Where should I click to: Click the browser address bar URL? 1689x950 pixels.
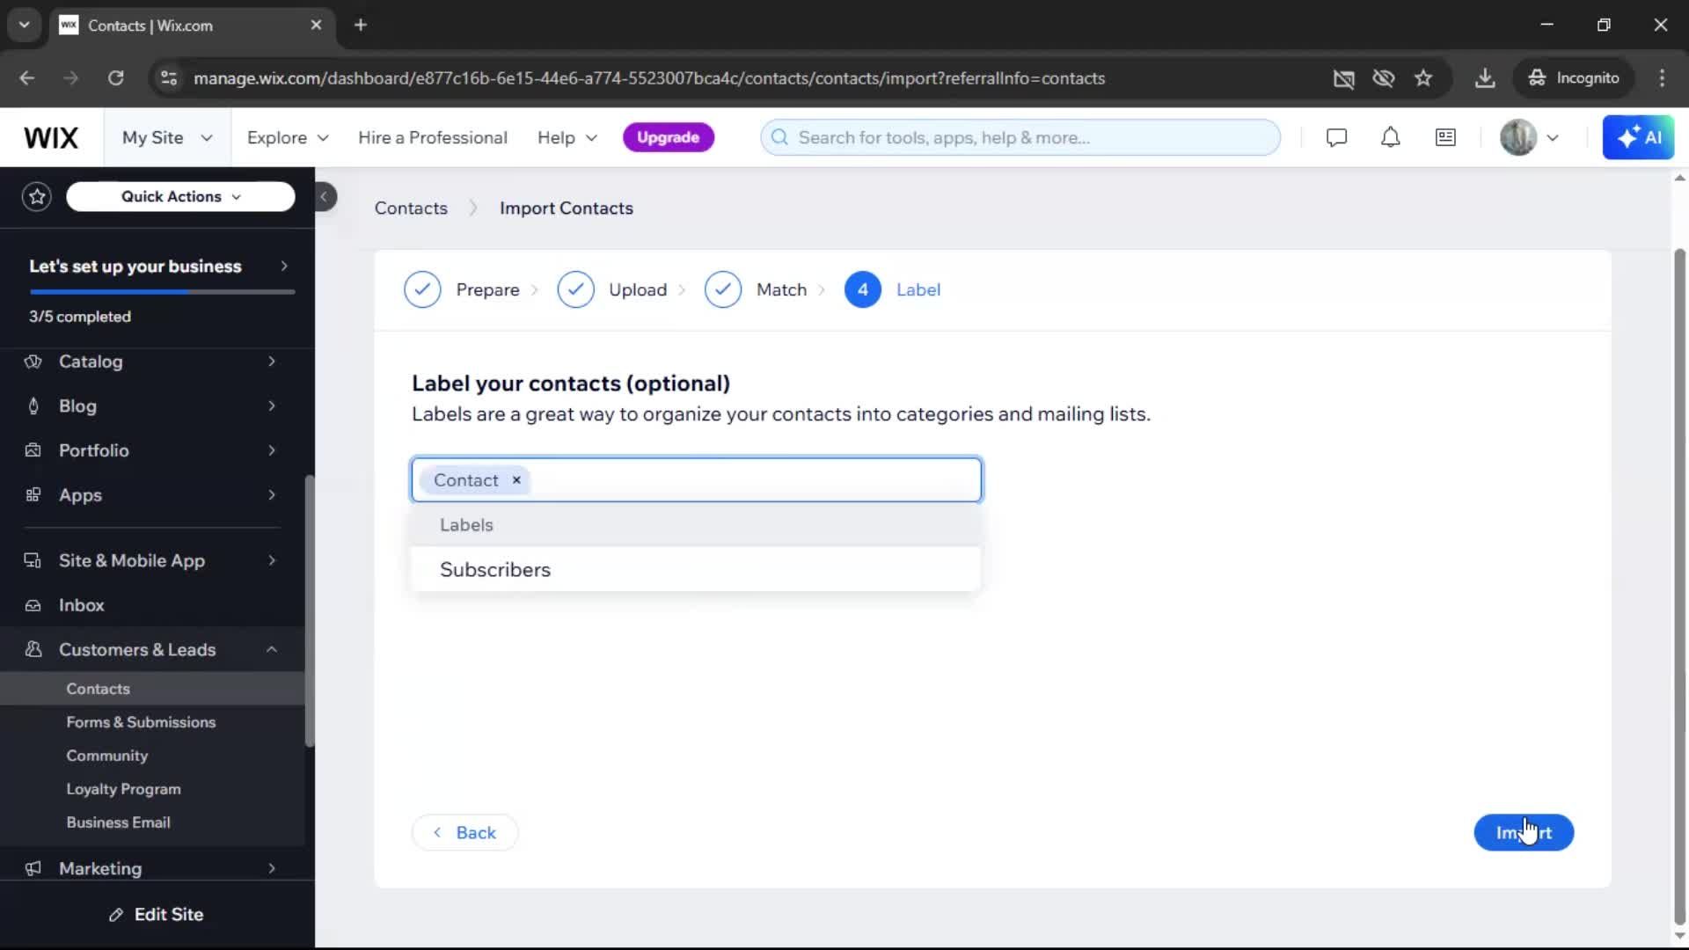[x=649, y=78]
